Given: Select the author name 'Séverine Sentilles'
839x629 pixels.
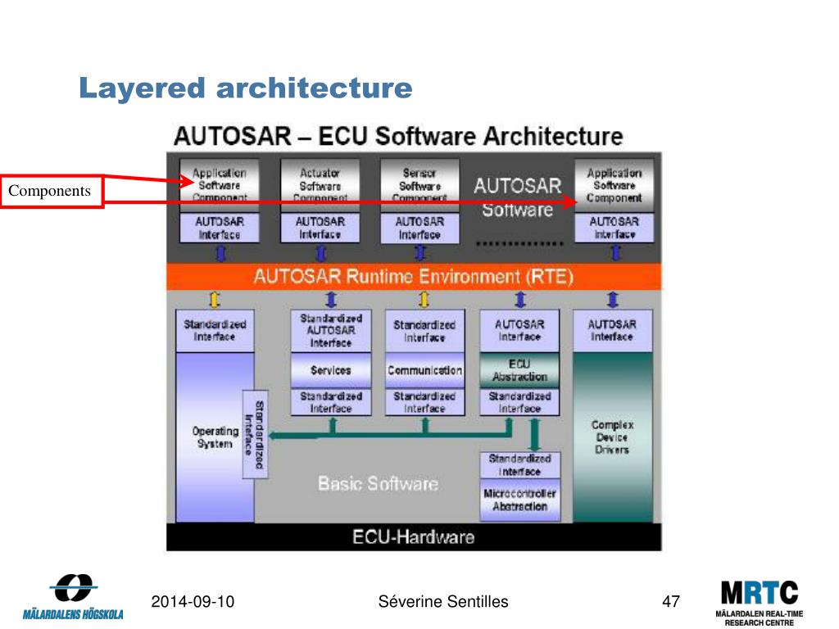Looking at the screenshot, I should click(443, 602).
